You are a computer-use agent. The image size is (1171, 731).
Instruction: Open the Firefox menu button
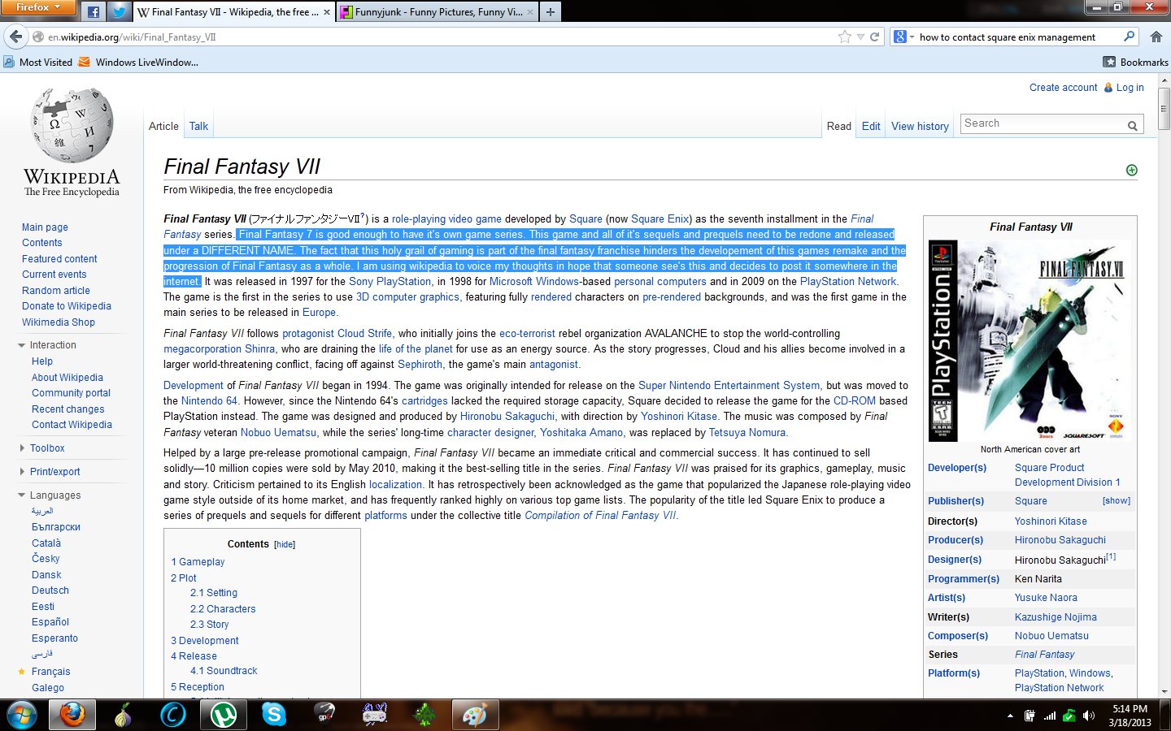[38, 7]
